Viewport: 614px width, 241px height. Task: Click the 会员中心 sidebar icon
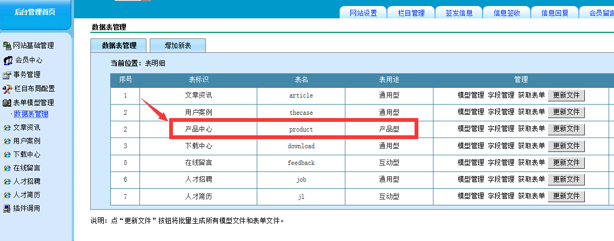(8, 60)
